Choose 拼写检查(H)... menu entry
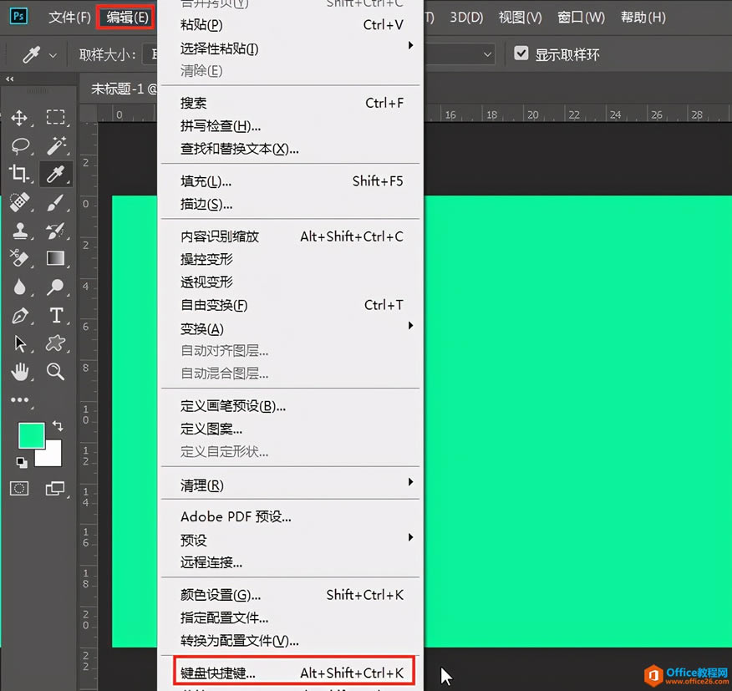Viewport: 732px width, 691px height. [290, 126]
